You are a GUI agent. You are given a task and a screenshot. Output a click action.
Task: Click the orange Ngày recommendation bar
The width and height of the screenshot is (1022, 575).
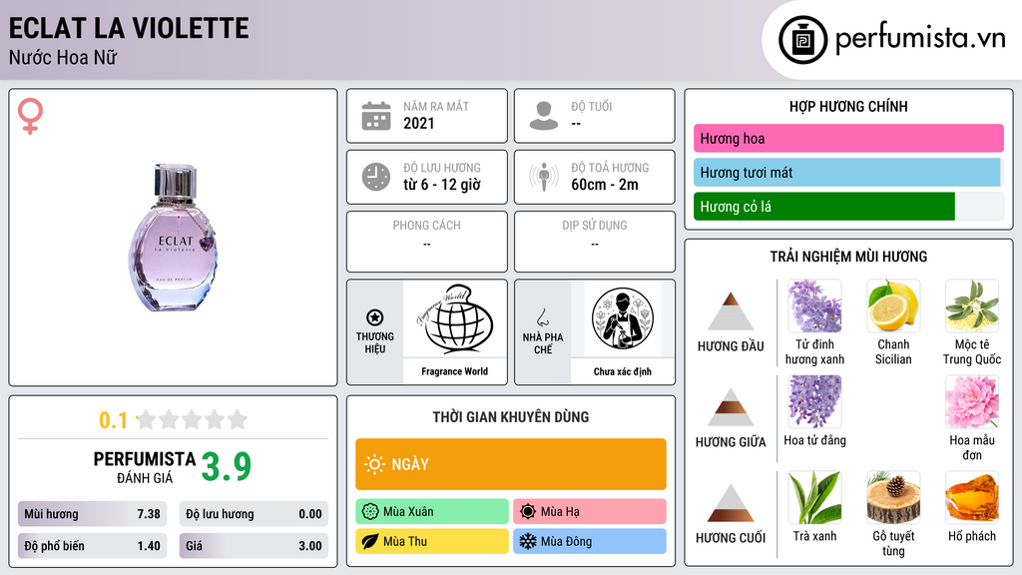coord(510,464)
